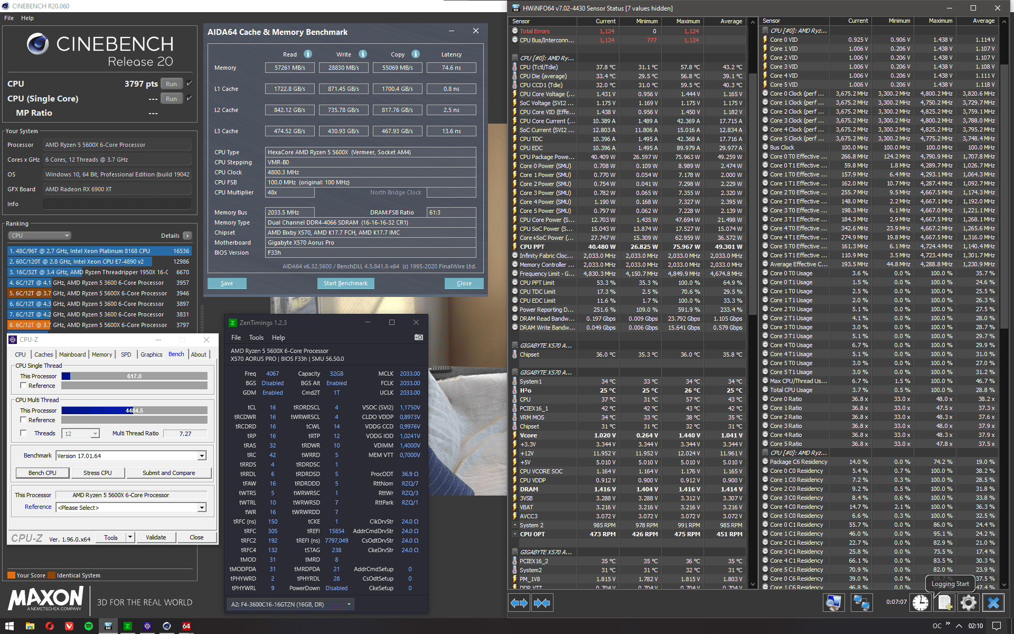
Task: Click HWiNFO remote network monitors icon
Action: pos(861,603)
